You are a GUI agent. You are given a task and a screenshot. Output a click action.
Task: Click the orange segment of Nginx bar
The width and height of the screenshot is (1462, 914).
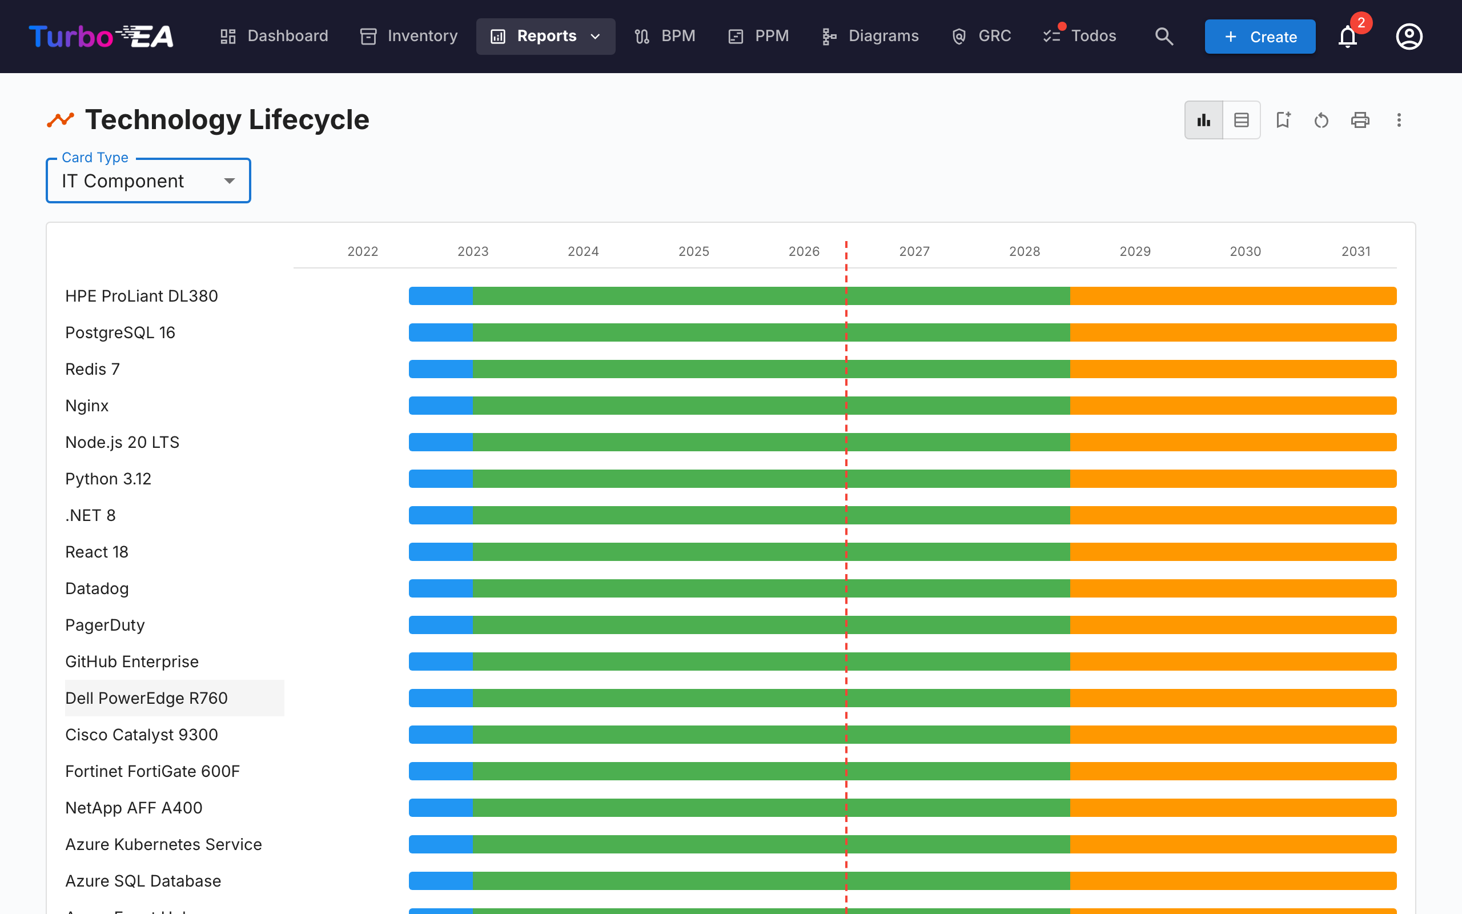point(1233,406)
